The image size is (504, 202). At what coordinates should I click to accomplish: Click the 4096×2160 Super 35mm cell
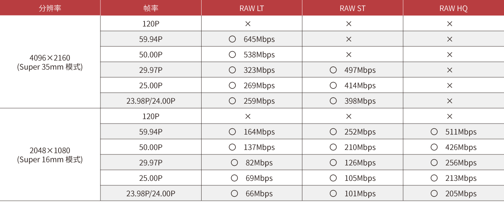click(x=50, y=62)
